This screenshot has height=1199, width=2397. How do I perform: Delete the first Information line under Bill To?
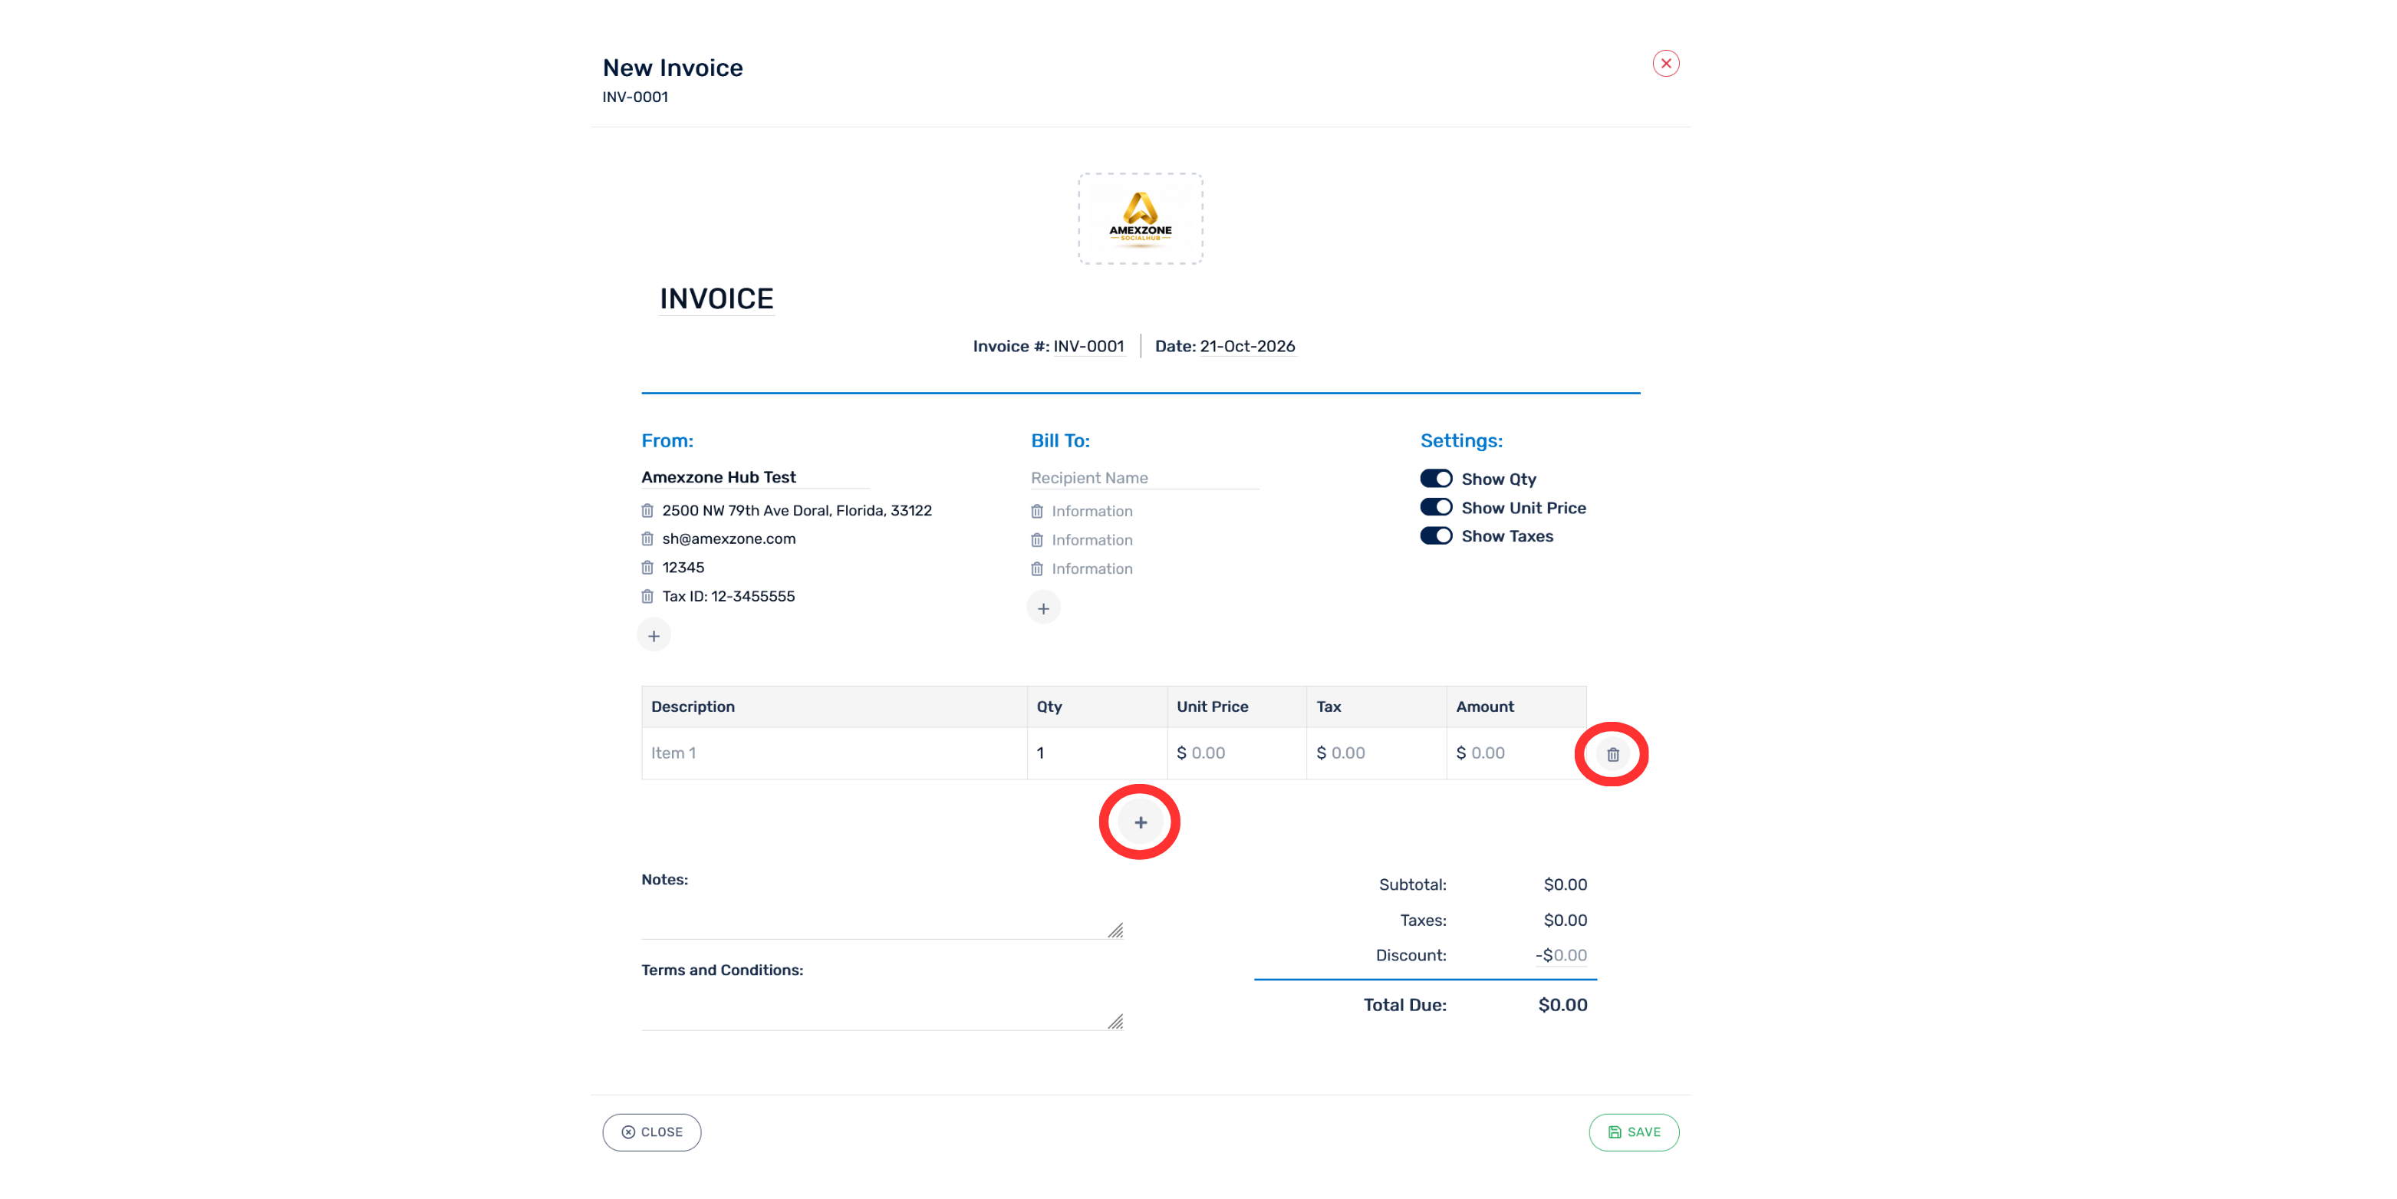click(x=1038, y=511)
